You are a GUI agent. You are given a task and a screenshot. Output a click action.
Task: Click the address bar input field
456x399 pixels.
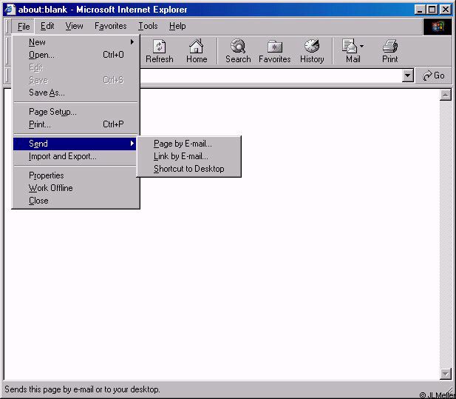[271, 76]
